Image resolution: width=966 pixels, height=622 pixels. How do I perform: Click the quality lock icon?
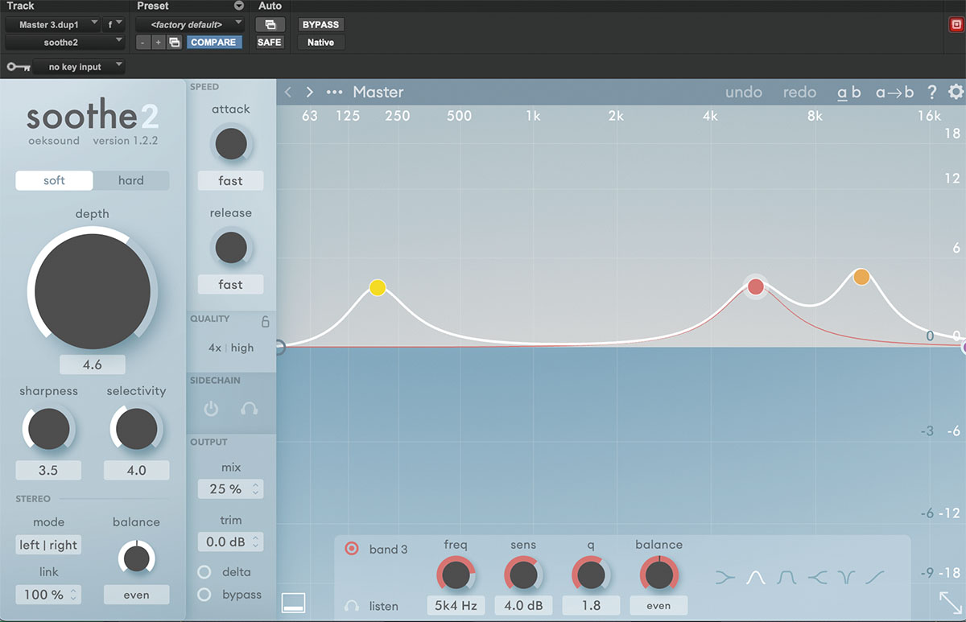click(265, 322)
